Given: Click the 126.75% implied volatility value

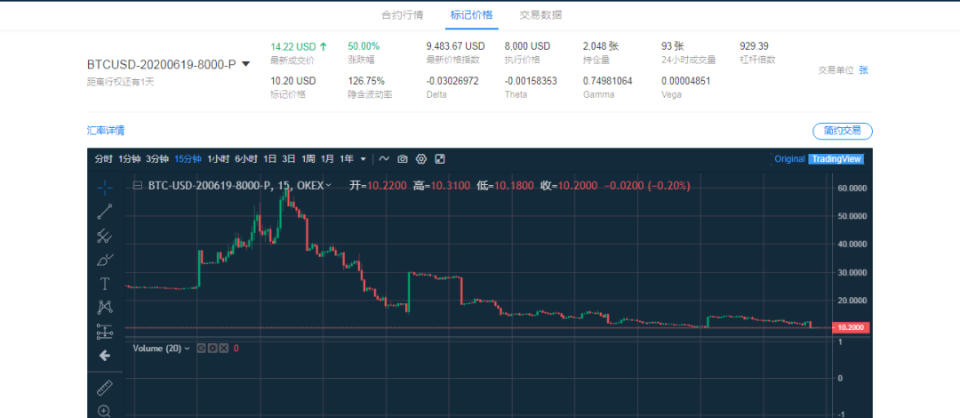Looking at the screenshot, I should [366, 81].
